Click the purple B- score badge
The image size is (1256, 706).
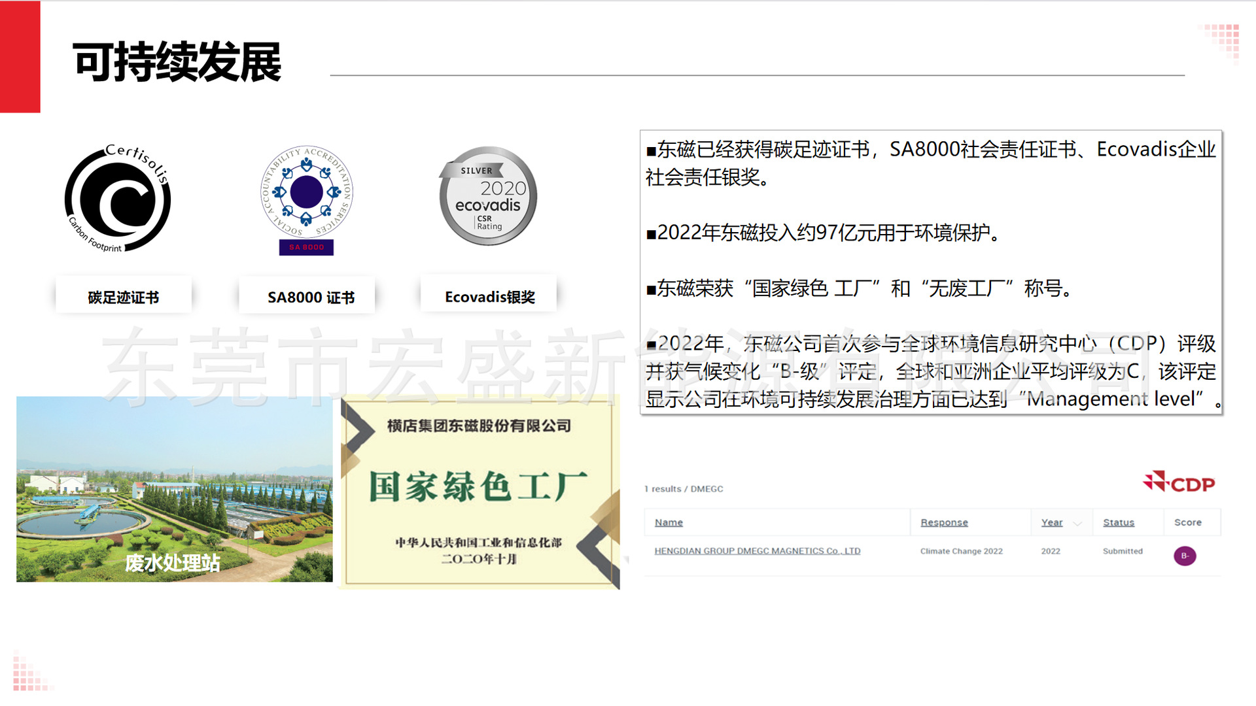pos(1184,556)
